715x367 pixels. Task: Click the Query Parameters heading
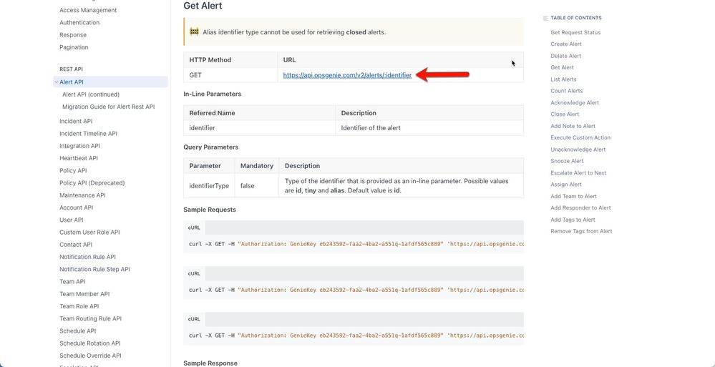210,147
